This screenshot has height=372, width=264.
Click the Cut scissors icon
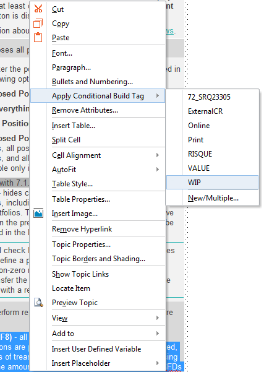[x=38, y=9]
